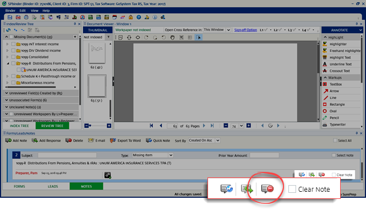Select page thumbnail 62 ( 42 )

[x=97, y=53]
